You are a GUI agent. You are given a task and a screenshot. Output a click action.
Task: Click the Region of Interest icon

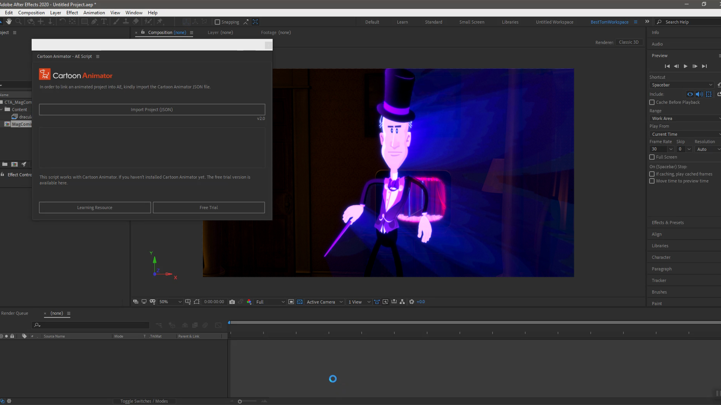291,302
